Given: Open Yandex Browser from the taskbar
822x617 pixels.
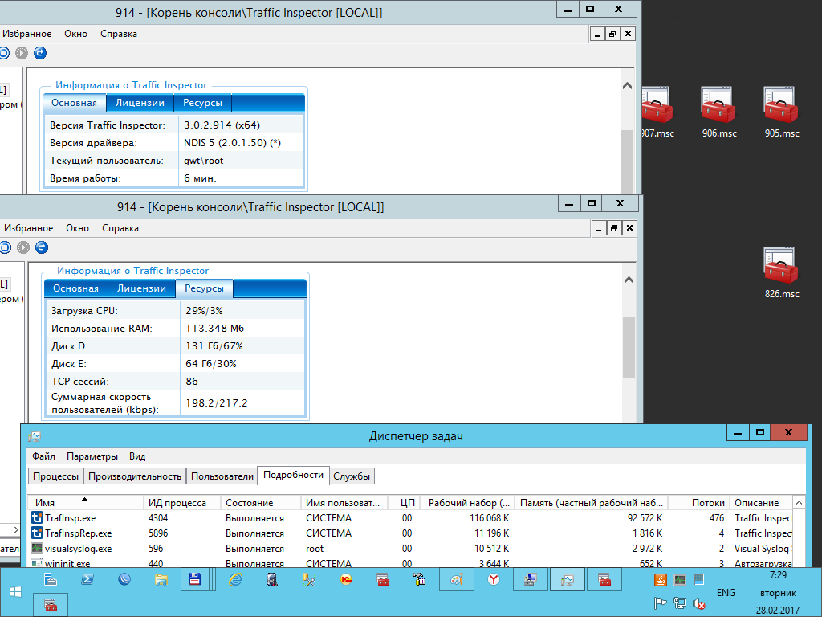Looking at the screenshot, I should pyautogui.click(x=494, y=580).
